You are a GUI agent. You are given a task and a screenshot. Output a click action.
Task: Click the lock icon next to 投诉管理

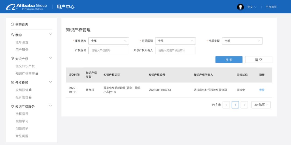(x=30, y=97)
